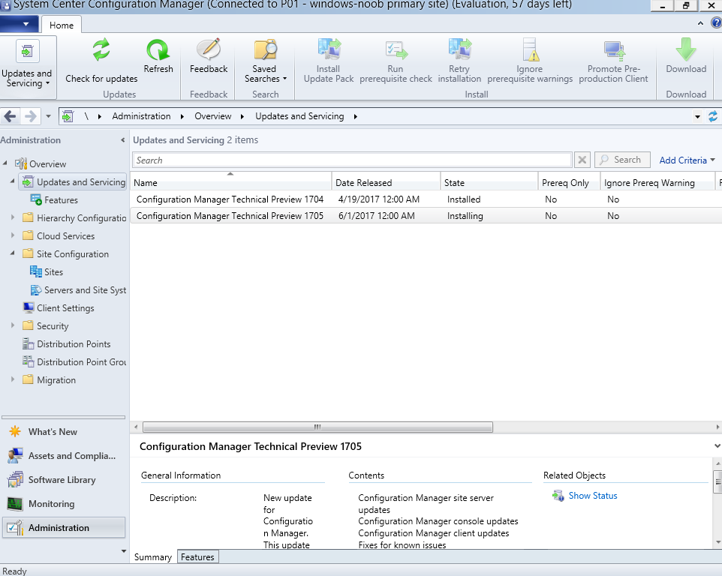Sort list by the State column
This screenshot has width=722, height=576.
(489, 182)
